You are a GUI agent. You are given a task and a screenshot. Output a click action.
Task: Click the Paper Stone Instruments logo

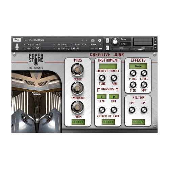(36, 61)
